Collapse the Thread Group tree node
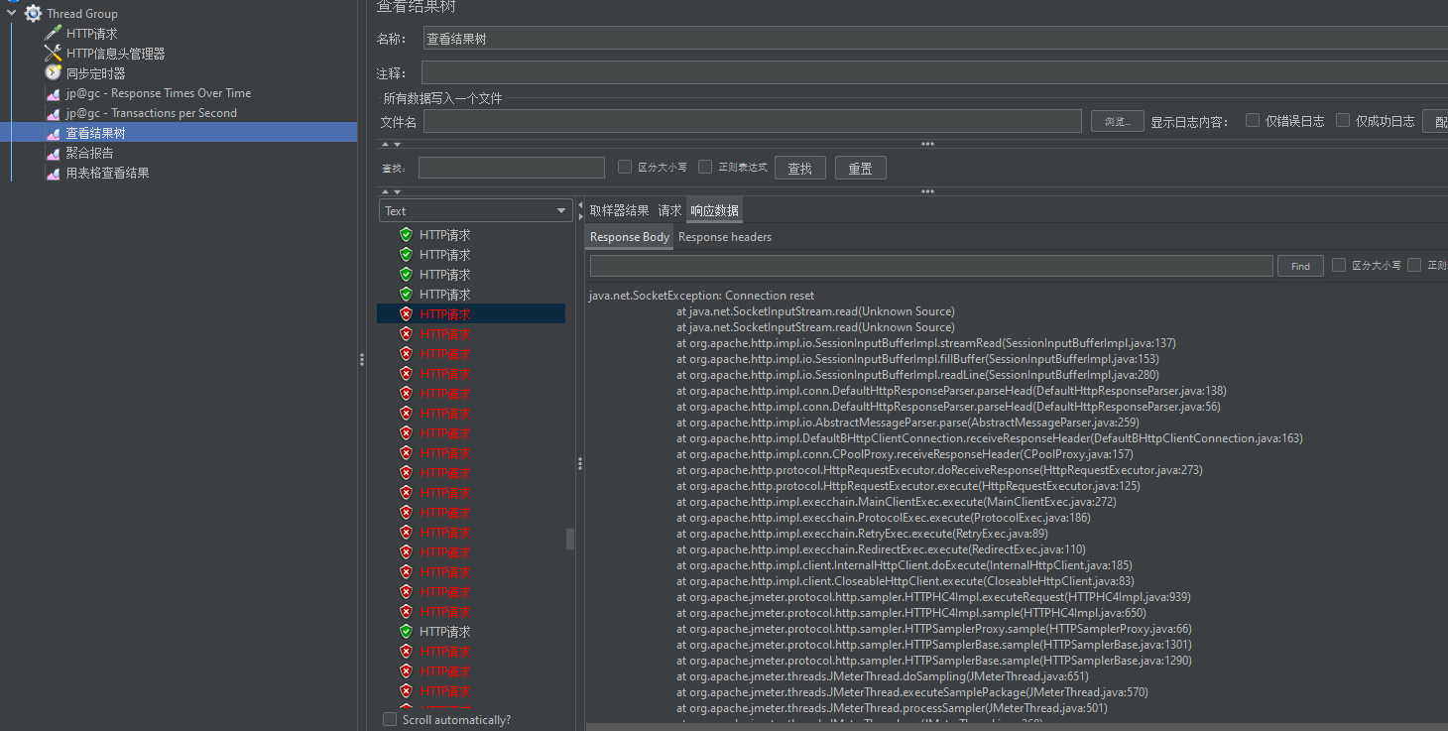 click(12, 13)
